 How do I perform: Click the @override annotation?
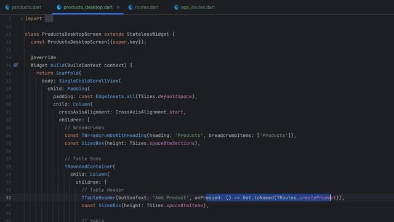click(x=43, y=57)
